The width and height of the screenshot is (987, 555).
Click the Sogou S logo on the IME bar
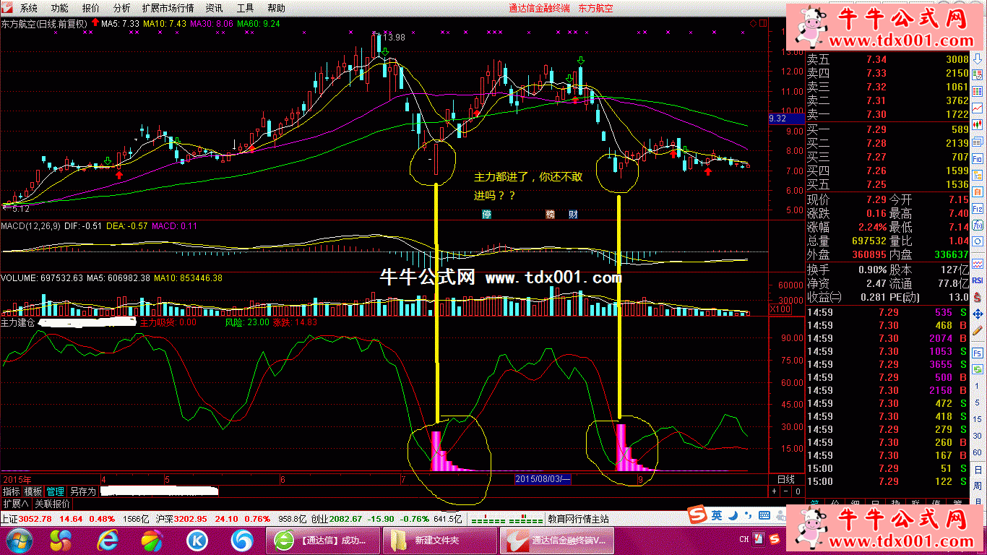(x=697, y=515)
